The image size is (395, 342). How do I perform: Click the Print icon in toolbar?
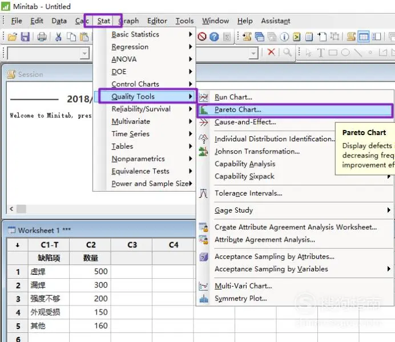pos(42,37)
